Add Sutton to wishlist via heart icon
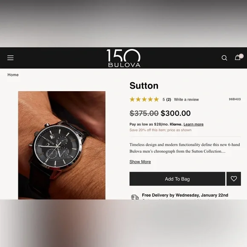The height and width of the screenshot is (247, 247). (x=234, y=178)
